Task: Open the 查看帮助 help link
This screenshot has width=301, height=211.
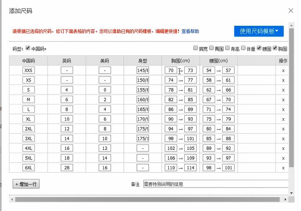Action: pos(190,31)
